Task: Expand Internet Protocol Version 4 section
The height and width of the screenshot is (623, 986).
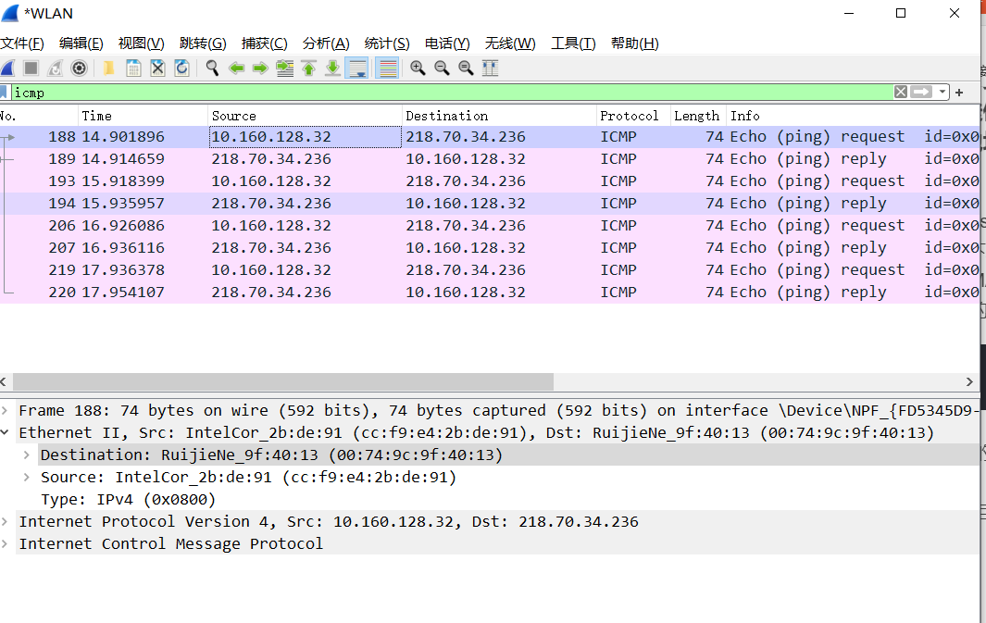Action: [5, 521]
